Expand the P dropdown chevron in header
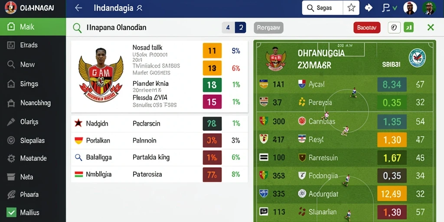Viewport: 444px width, 222px height. 395,9
